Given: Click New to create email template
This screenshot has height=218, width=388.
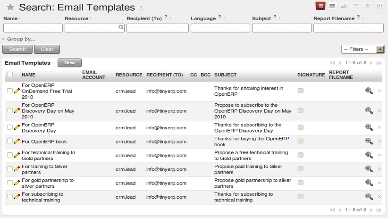Looking at the screenshot, I should click(69, 63).
